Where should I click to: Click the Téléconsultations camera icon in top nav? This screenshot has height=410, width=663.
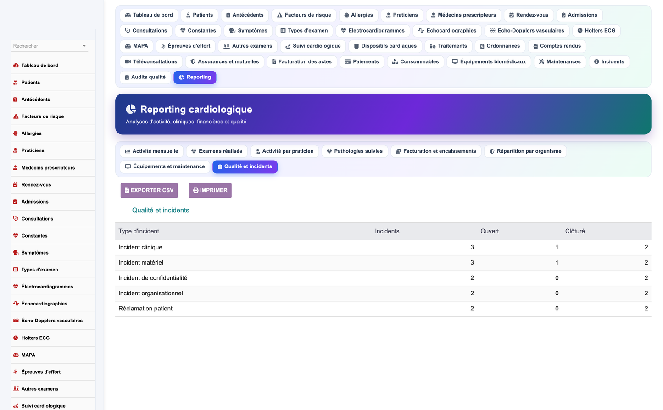tap(128, 61)
